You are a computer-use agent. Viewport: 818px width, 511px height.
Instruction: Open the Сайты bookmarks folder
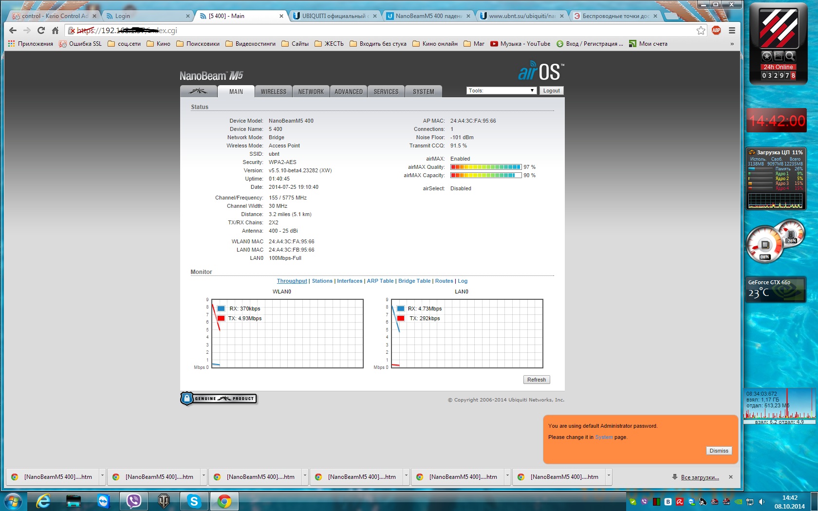[295, 44]
